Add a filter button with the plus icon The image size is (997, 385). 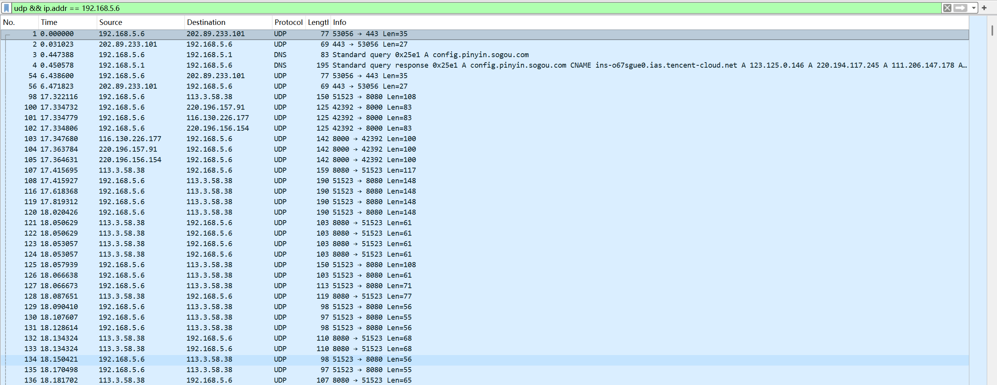[x=984, y=8]
